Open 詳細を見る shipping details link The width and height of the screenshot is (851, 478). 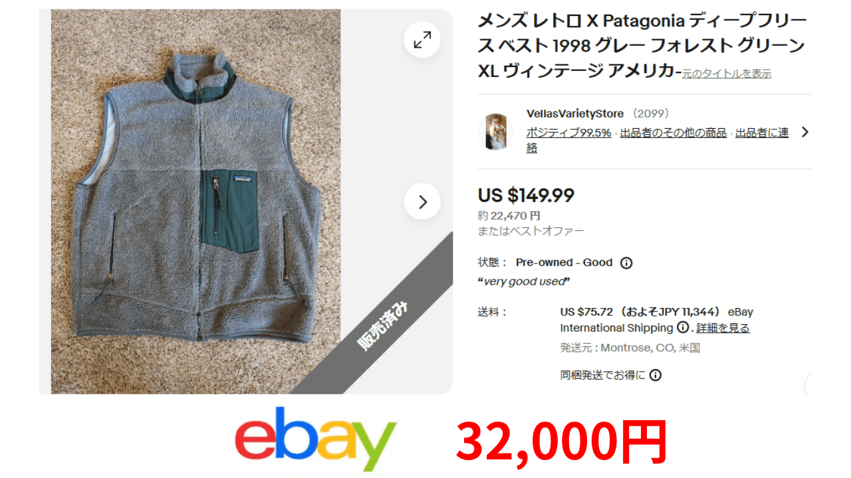pos(723,327)
